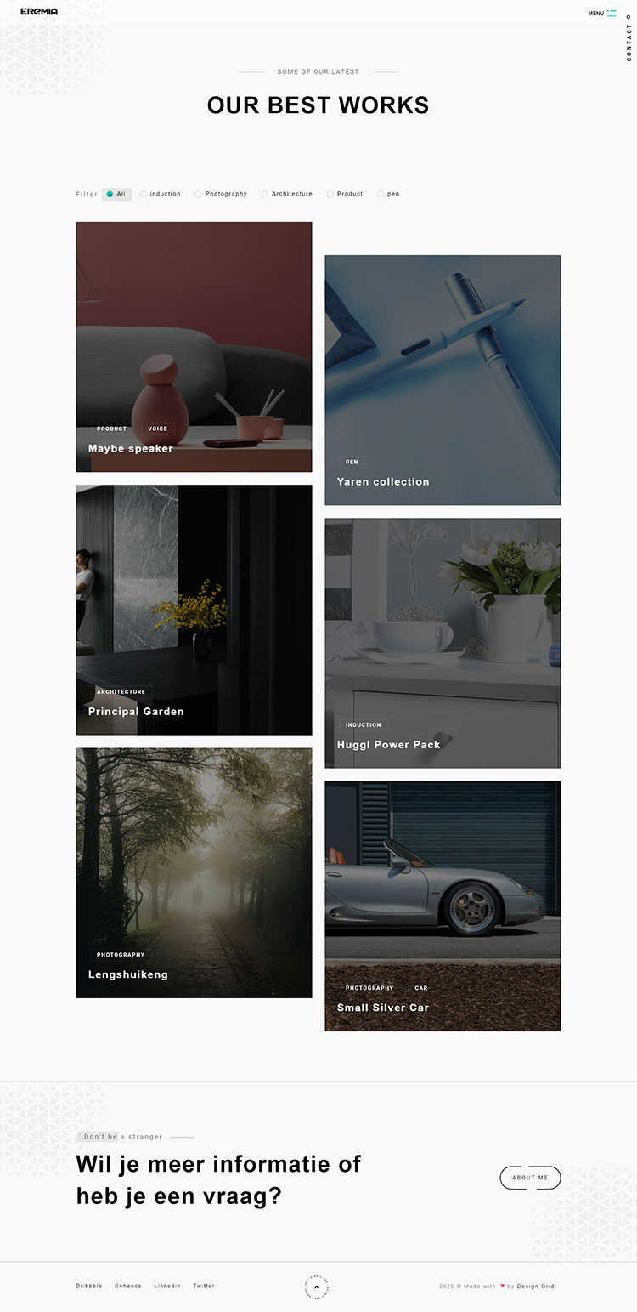Click the About Me button

coord(530,1178)
